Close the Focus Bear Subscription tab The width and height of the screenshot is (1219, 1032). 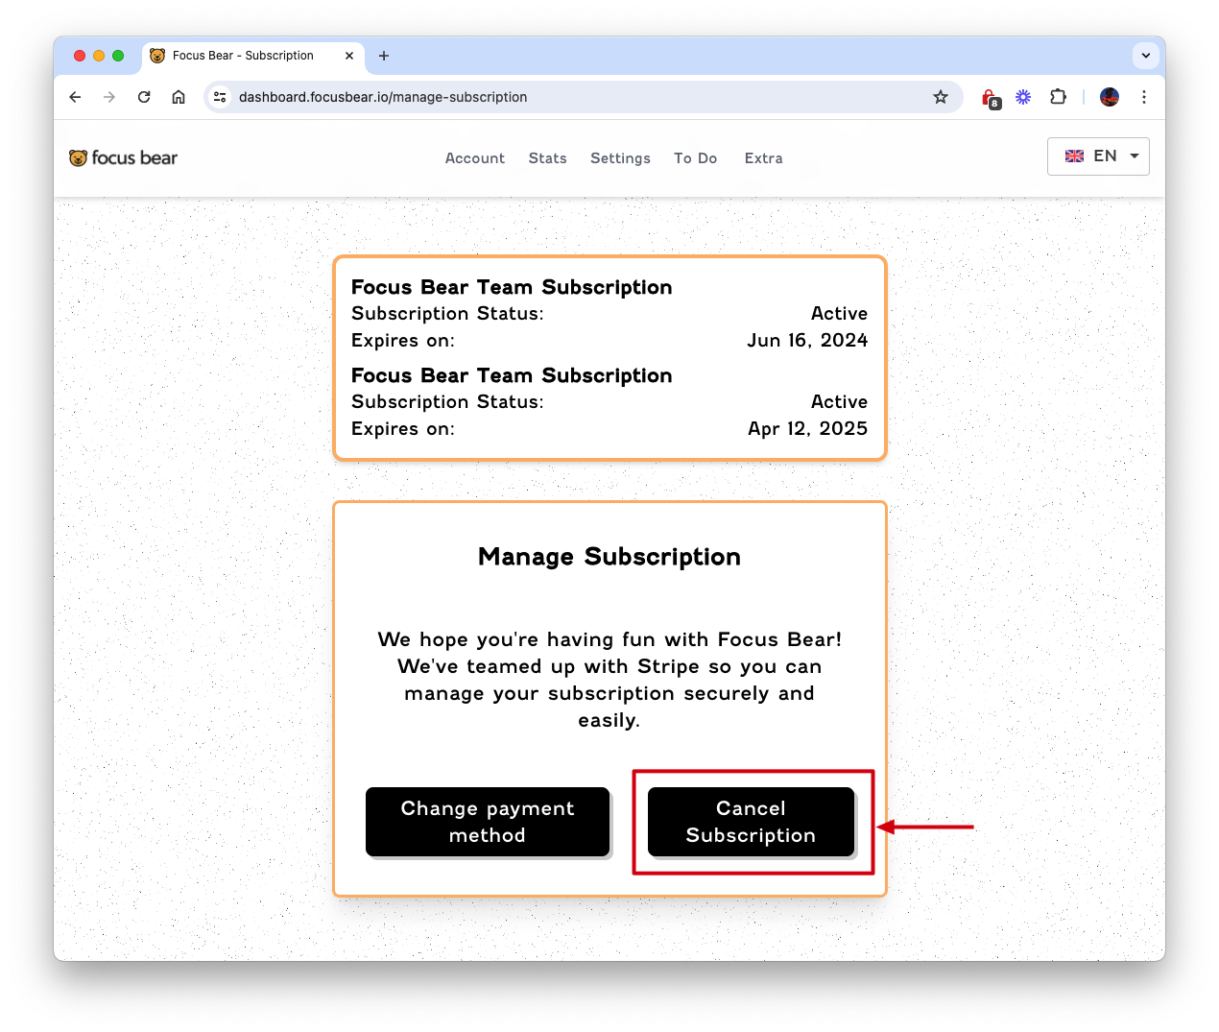(x=349, y=56)
